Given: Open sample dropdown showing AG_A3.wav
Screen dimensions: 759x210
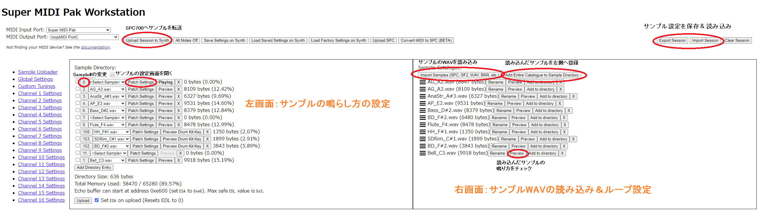Looking at the screenshot, I should (107, 89).
